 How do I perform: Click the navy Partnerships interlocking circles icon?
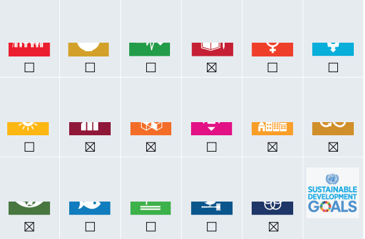coord(272,208)
